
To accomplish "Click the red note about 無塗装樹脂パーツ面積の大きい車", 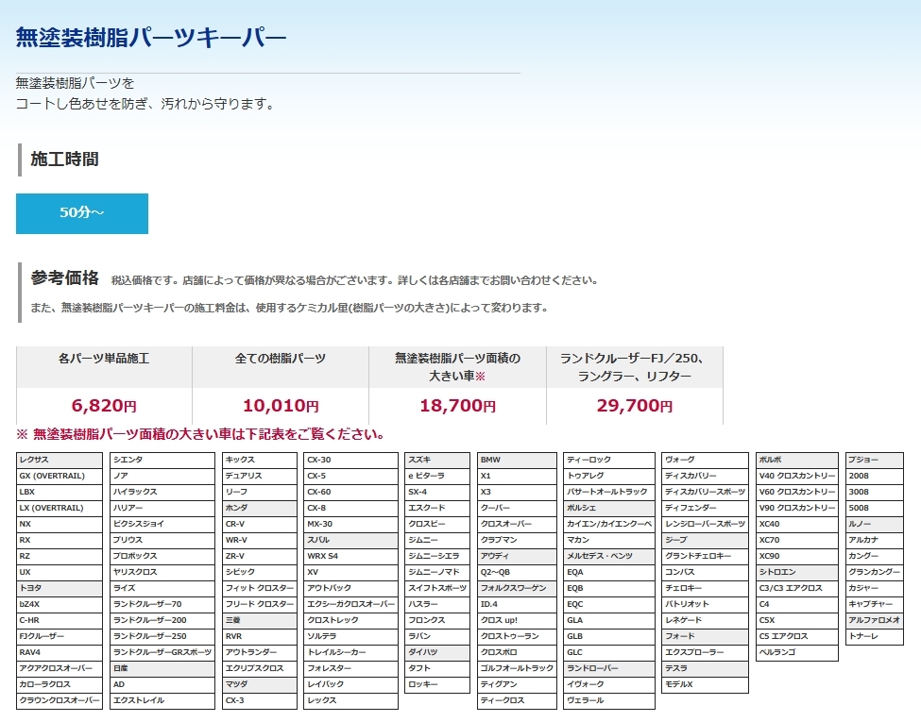I will (x=200, y=434).
